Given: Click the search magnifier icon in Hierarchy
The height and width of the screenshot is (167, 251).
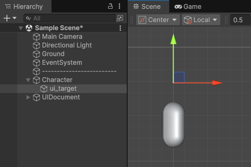Looking at the screenshot, I should 28,18.
